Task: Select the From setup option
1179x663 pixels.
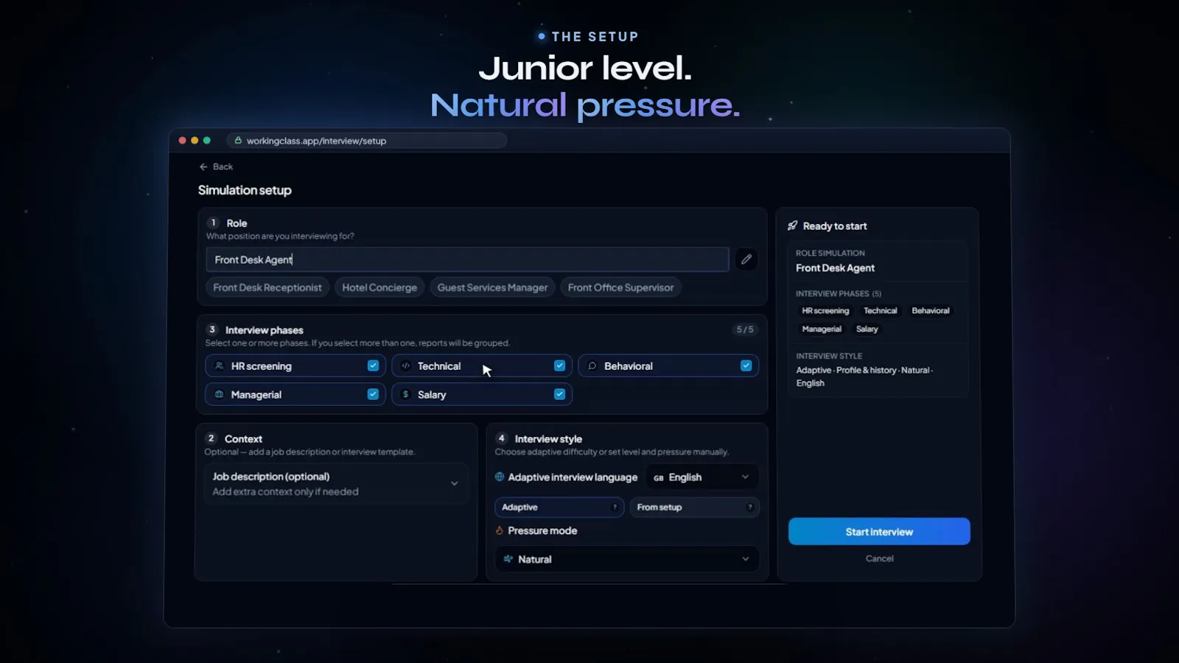Action: (694, 507)
